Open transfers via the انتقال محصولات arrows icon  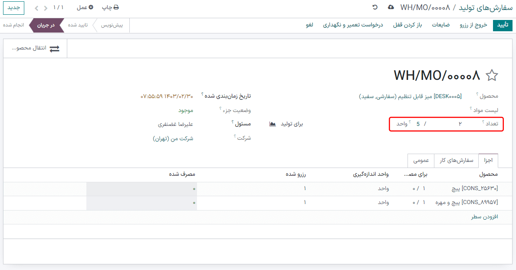tap(54, 48)
